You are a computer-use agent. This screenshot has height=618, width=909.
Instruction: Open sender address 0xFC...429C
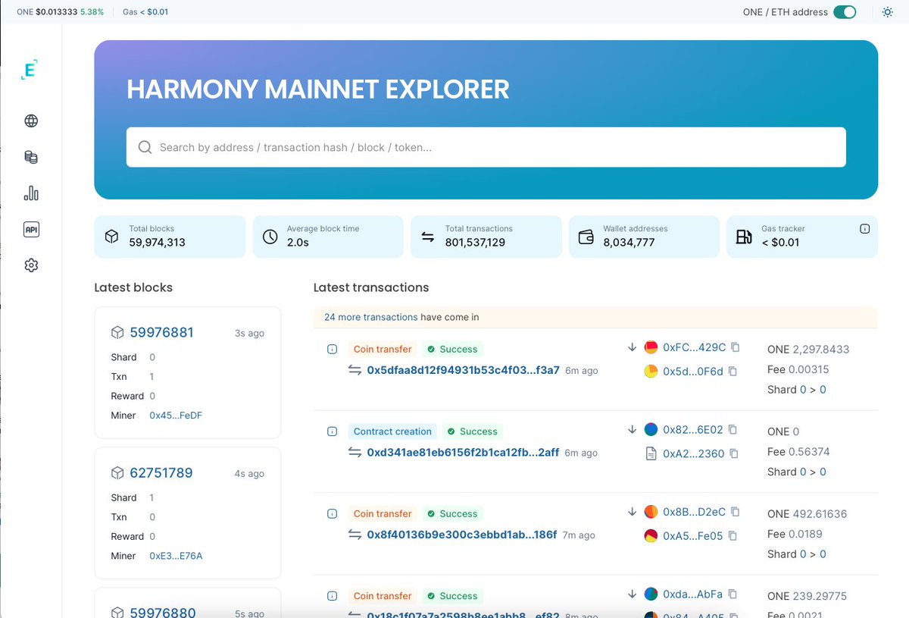coord(694,347)
